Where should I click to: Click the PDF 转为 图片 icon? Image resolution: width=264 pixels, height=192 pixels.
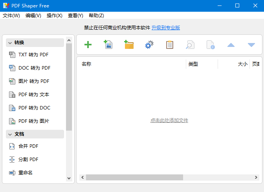(12, 121)
